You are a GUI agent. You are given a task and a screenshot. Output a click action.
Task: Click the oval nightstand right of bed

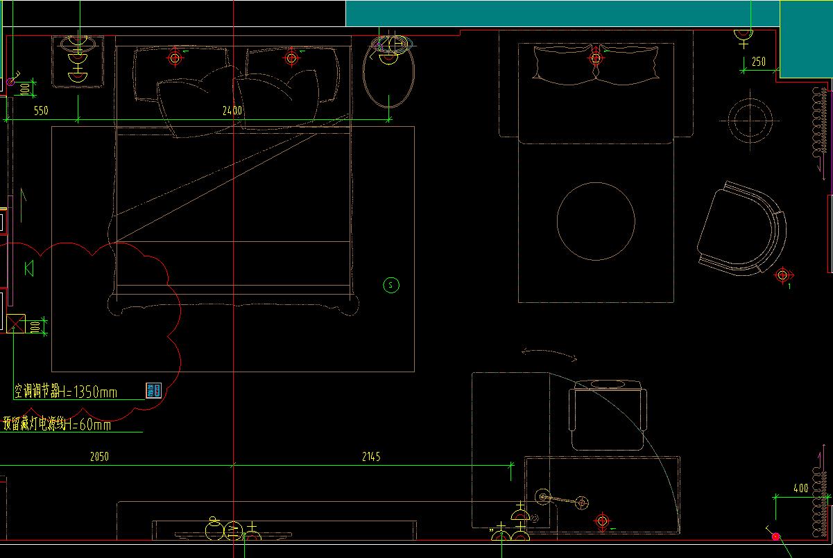389,71
